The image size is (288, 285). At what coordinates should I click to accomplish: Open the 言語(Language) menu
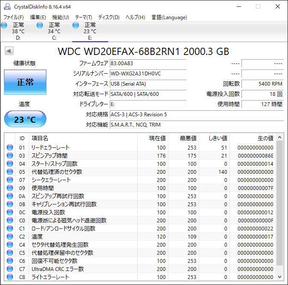[169, 17]
